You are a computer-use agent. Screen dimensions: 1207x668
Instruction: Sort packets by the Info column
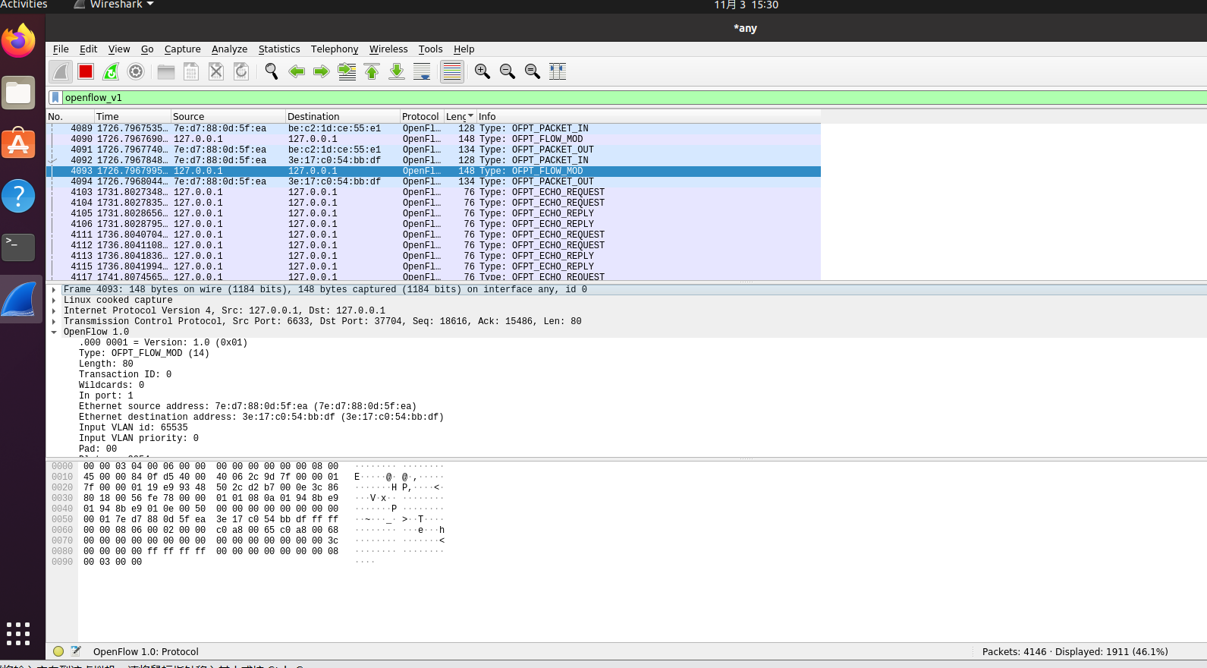649,117
